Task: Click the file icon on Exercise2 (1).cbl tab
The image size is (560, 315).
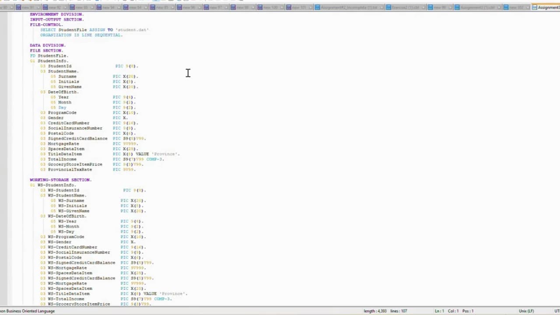Action: [x=389, y=7]
